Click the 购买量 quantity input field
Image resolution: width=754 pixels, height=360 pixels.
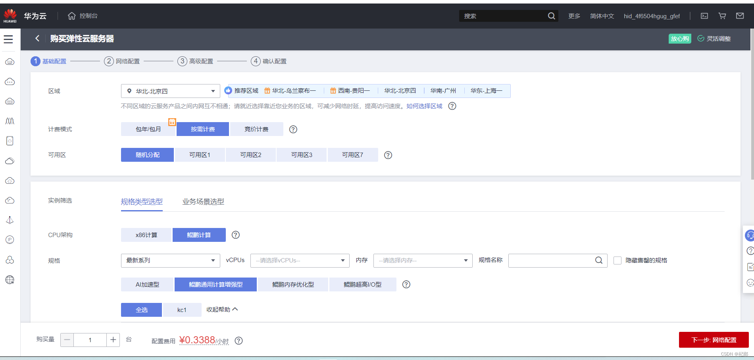coord(90,340)
